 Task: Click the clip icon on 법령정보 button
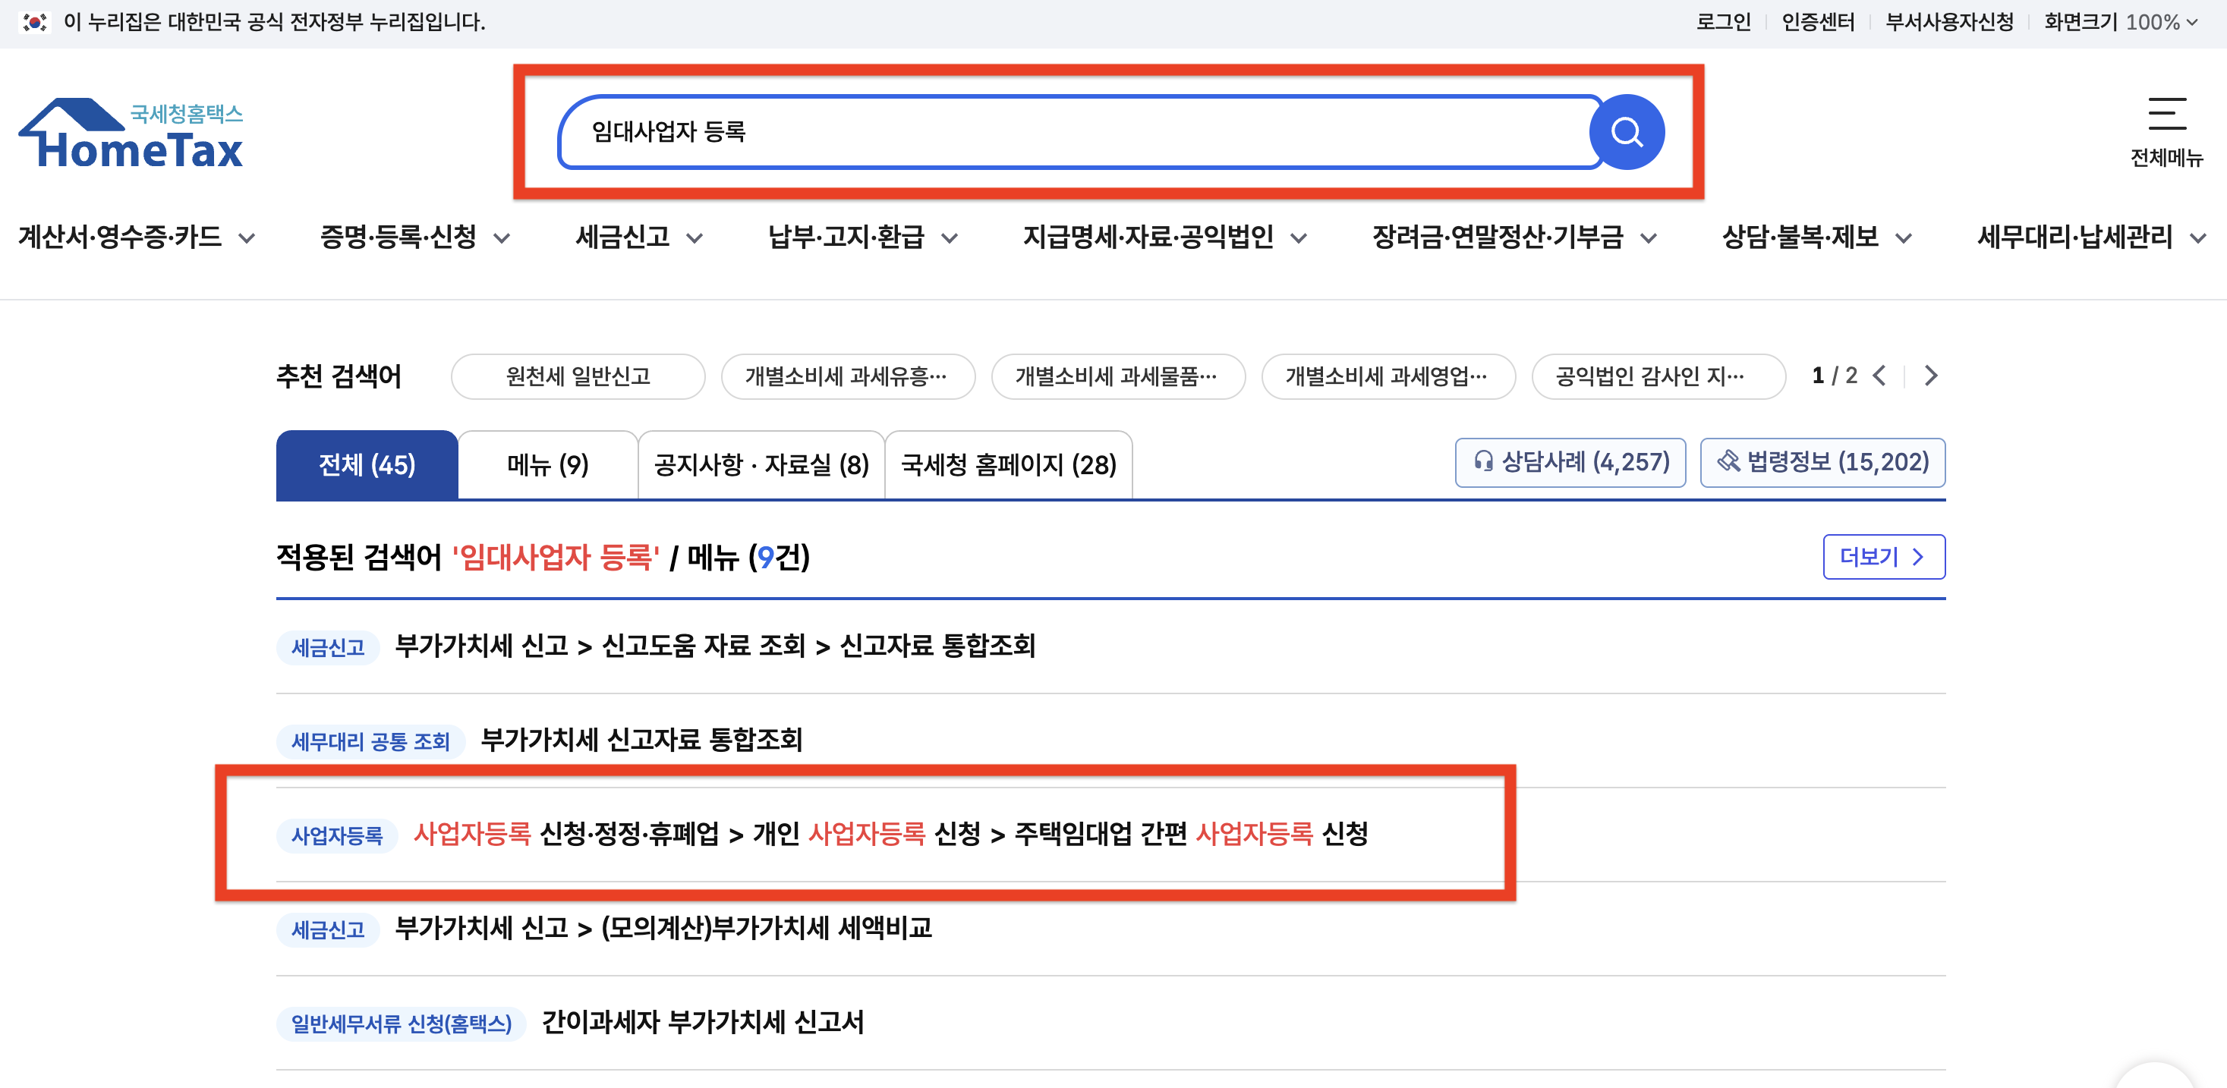tap(1728, 462)
